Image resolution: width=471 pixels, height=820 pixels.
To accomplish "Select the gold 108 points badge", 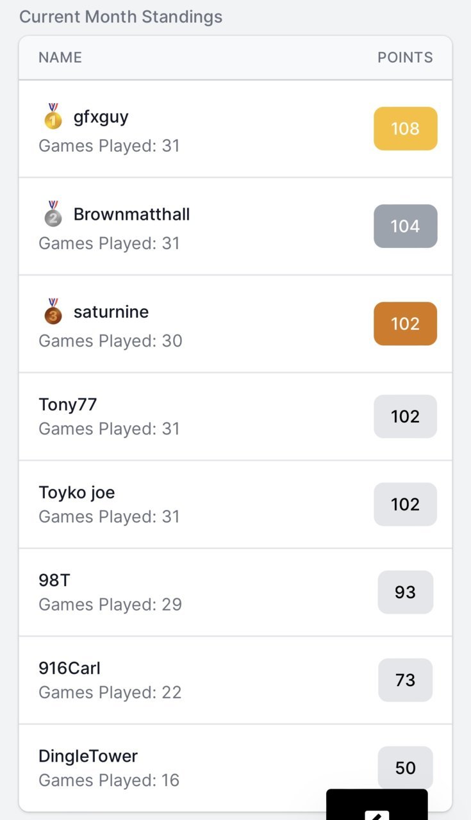I will (x=406, y=129).
